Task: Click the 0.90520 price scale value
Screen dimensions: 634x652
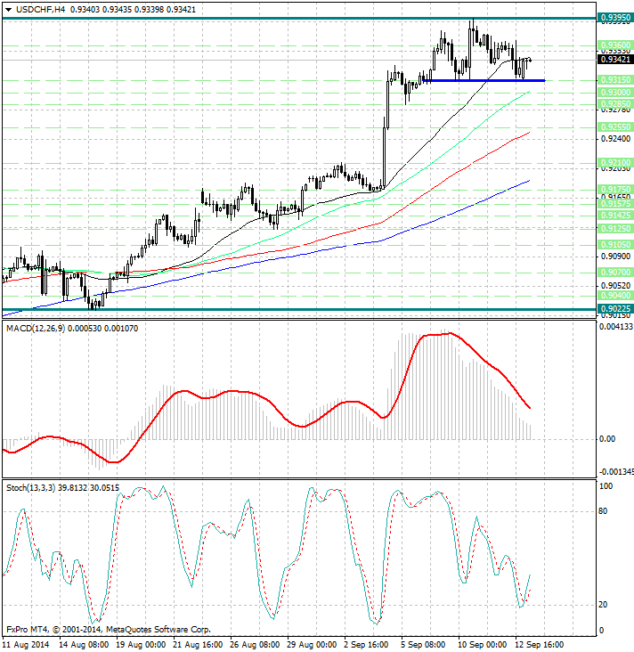Action: point(615,286)
